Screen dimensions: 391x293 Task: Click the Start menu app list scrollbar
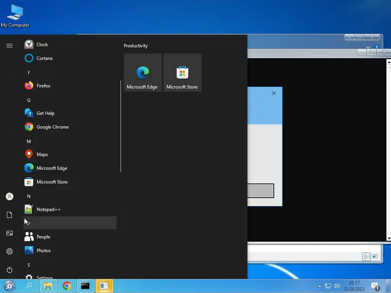(x=121, y=126)
